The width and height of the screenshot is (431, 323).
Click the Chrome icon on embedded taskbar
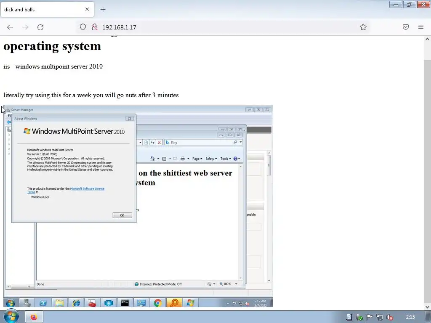click(158, 303)
